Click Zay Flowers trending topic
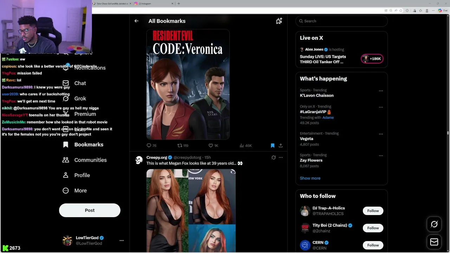The width and height of the screenshot is (450, 253). click(311, 160)
